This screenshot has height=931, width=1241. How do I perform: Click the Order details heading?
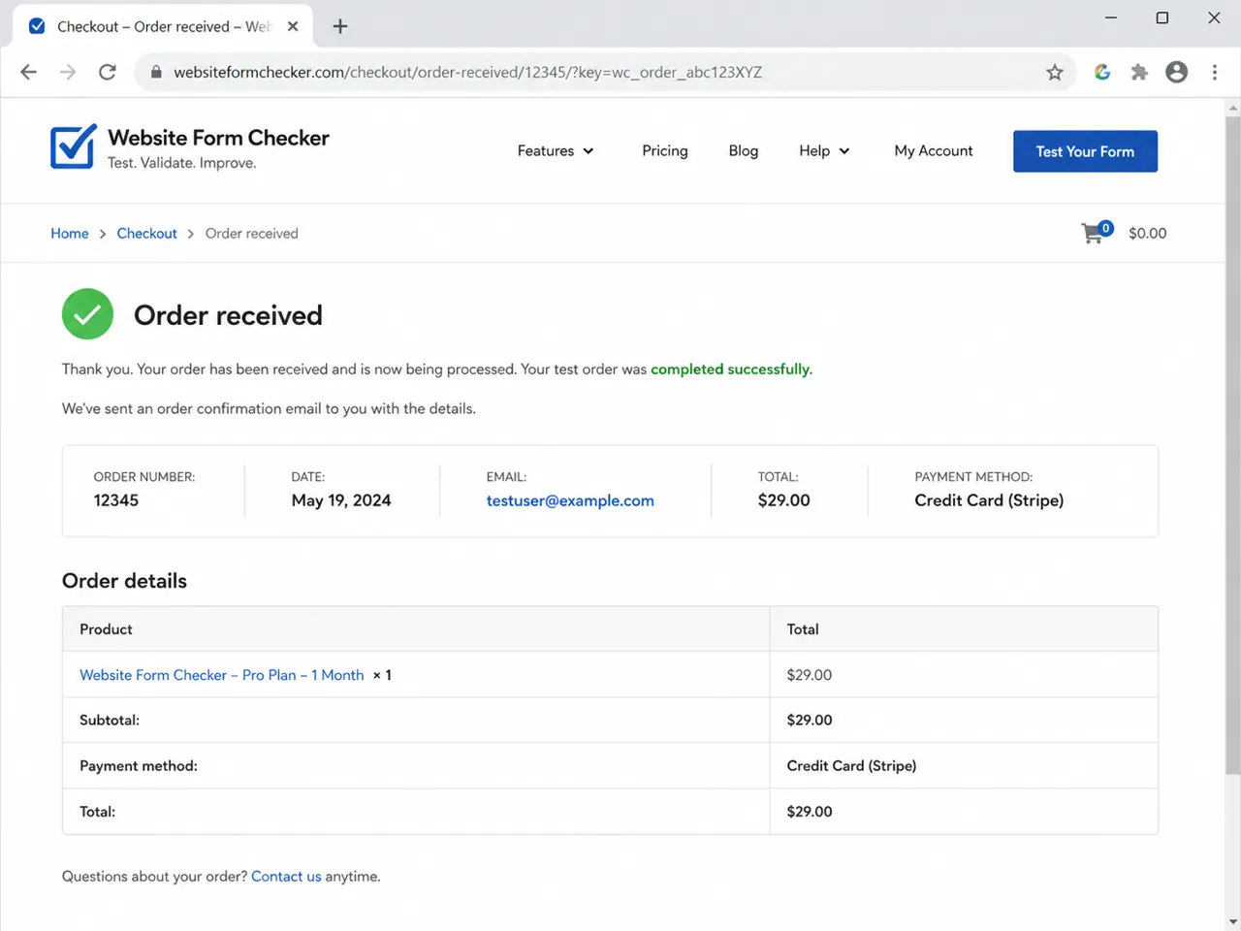124,581
